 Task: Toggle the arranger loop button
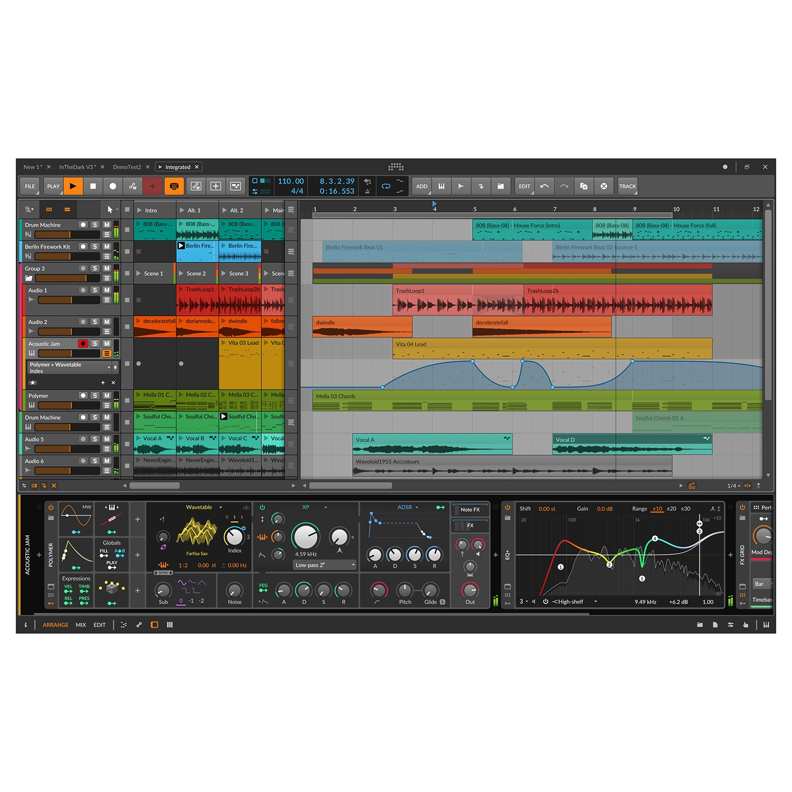pyautogui.click(x=386, y=186)
